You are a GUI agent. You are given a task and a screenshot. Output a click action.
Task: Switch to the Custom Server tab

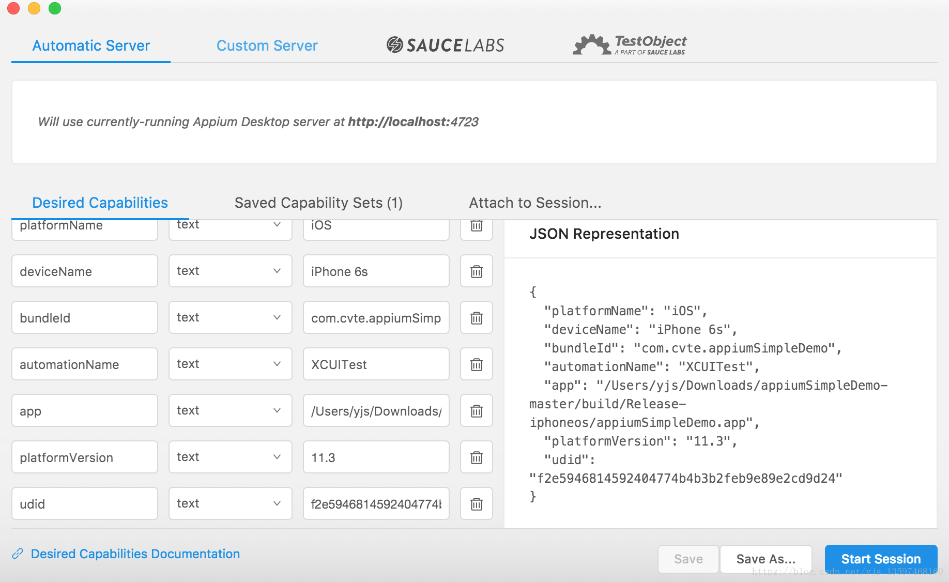267,45
